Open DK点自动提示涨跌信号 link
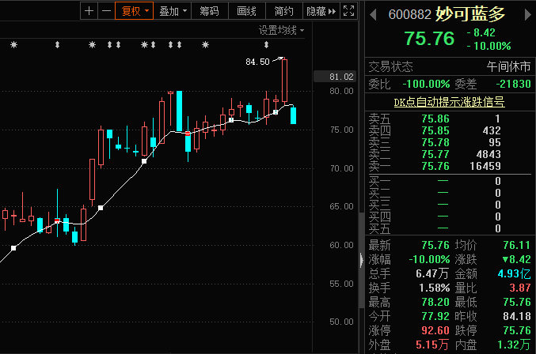The width and height of the screenshot is (536, 354). click(449, 102)
